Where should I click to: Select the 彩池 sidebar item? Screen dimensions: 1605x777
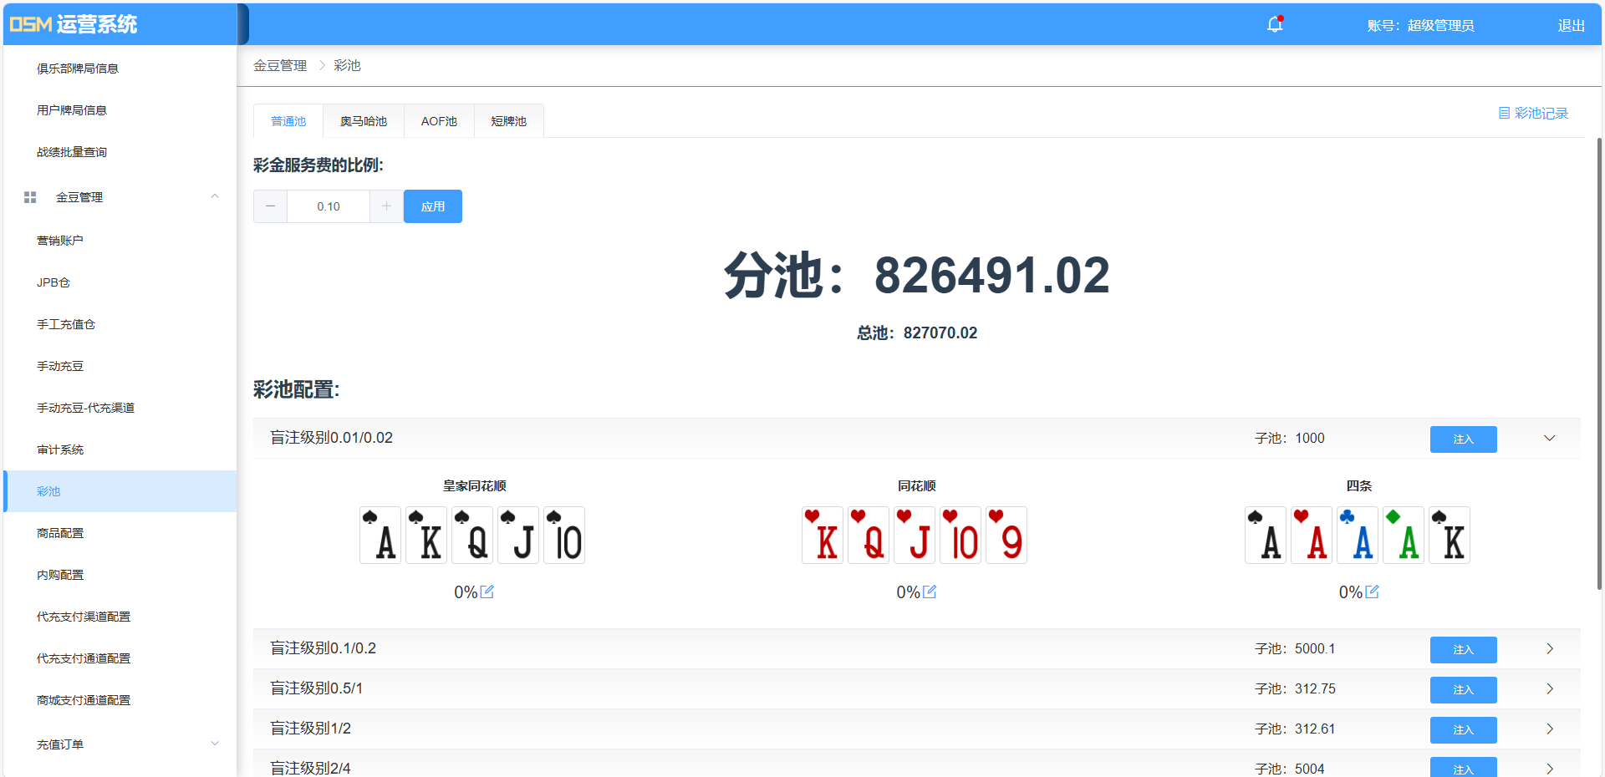[x=48, y=491]
